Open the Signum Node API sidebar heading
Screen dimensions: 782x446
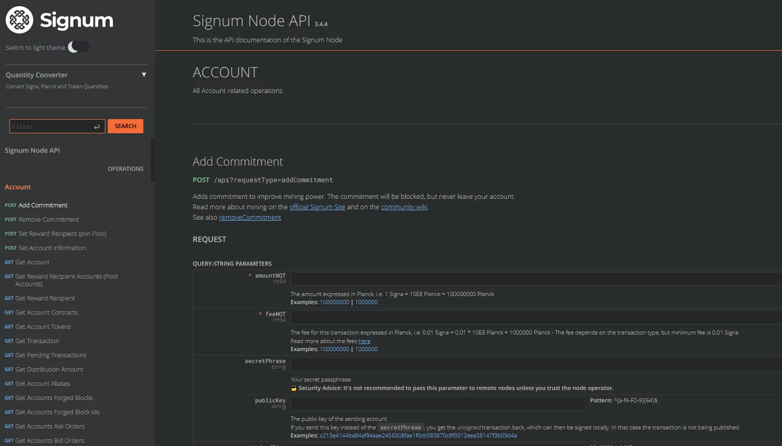click(32, 150)
